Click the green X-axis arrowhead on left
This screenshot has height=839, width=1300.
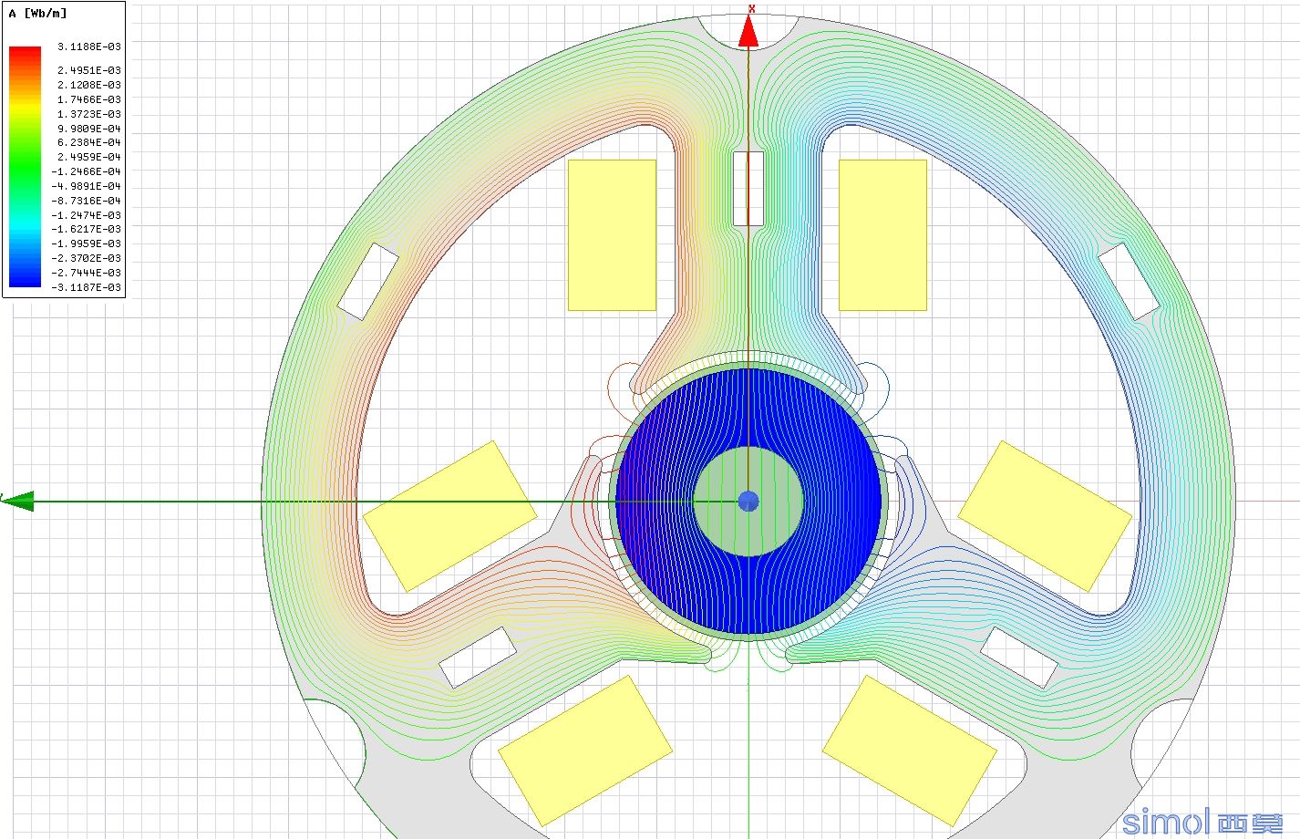[18, 501]
